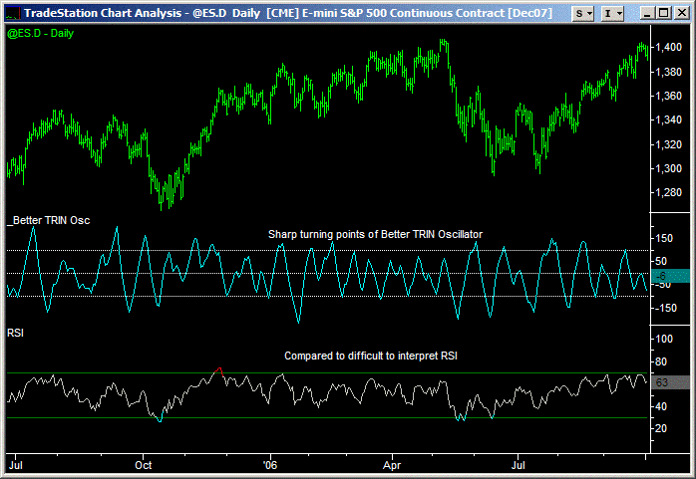Click the Oct label on time axis
Screen dimensions: 696x479
coord(144,465)
